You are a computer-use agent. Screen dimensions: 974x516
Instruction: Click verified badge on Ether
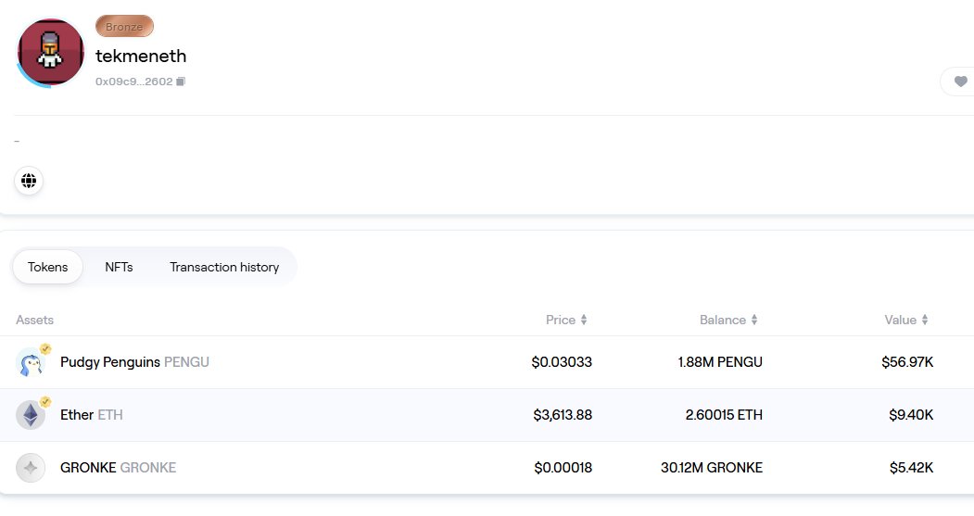[x=45, y=402]
